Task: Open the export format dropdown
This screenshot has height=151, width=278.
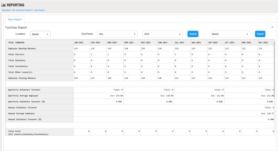Action: click(230, 34)
